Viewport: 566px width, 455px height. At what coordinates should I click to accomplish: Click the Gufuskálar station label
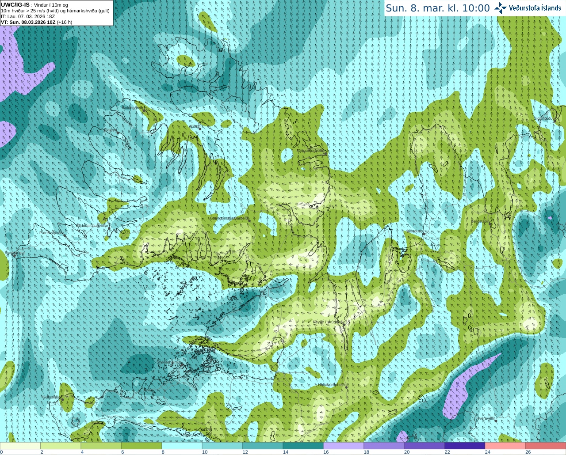pos(52,397)
